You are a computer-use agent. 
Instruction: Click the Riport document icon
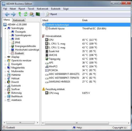point(47,14)
